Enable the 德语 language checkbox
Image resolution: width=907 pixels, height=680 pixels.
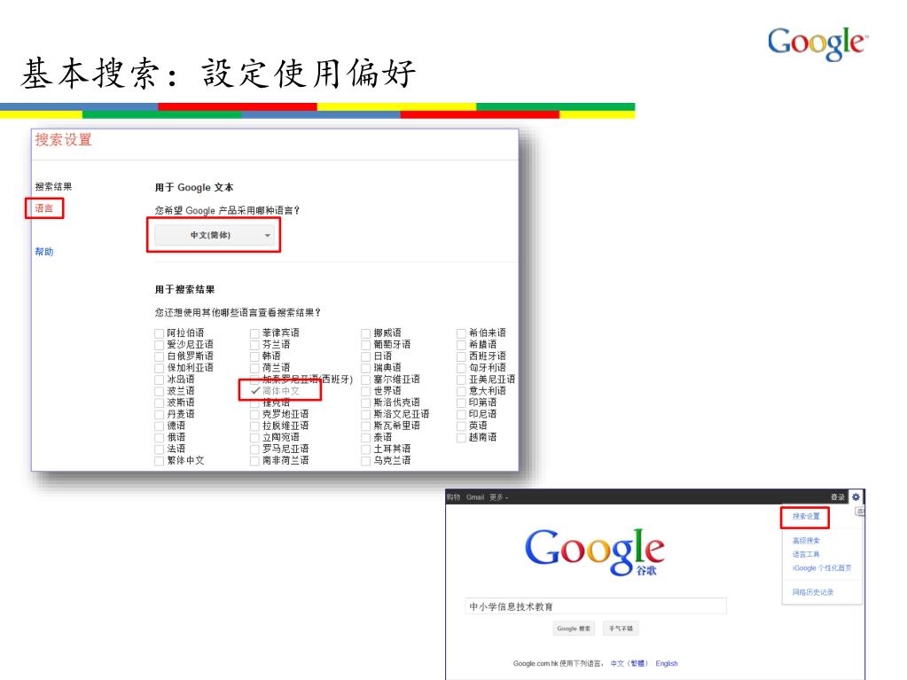click(x=159, y=426)
